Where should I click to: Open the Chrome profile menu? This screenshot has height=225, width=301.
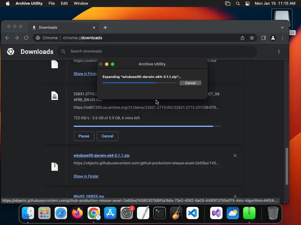click(273, 38)
